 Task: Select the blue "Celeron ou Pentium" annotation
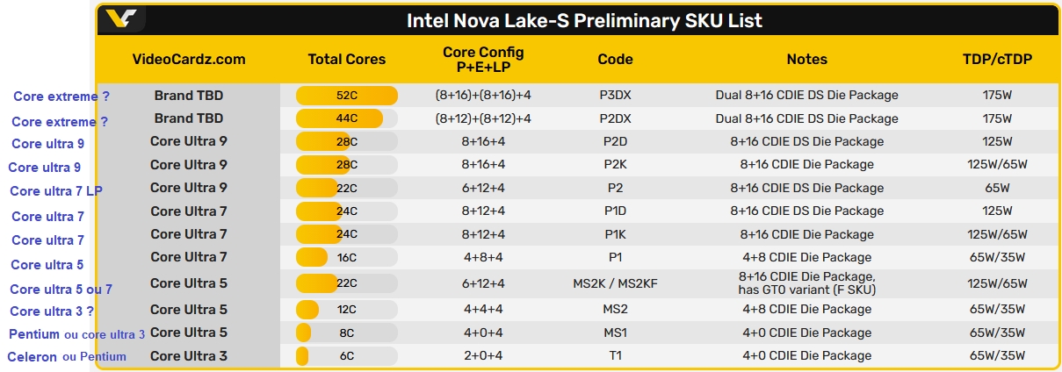67,357
